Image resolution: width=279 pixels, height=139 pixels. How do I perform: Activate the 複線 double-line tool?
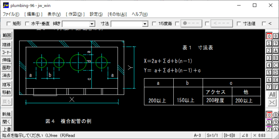[7, 45]
